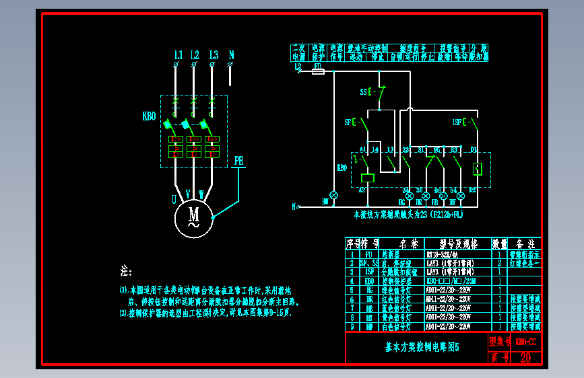
Task: Click the HR signal lamp symbol
Action: click(426, 196)
